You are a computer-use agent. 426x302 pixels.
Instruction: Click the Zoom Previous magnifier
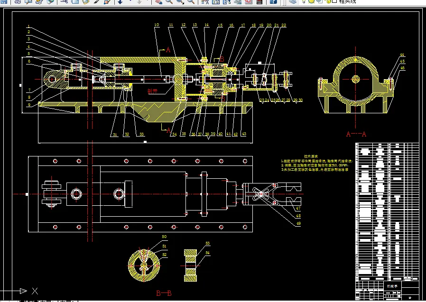pyautogui.click(x=191, y=1)
